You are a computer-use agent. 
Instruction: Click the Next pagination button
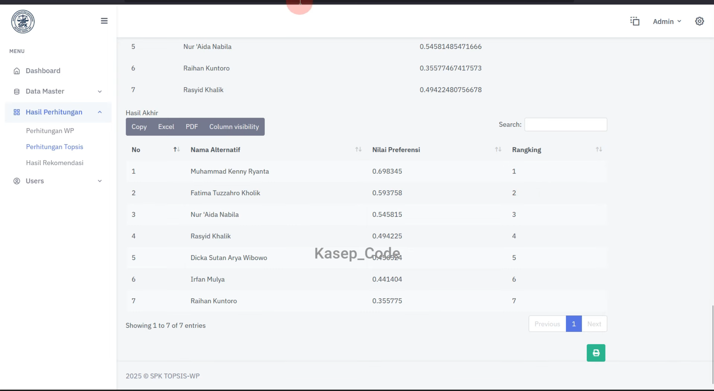click(x=594, y=324)
